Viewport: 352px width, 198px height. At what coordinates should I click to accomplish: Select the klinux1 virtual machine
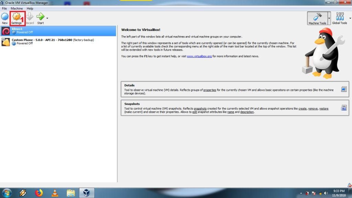coord(58,31)
